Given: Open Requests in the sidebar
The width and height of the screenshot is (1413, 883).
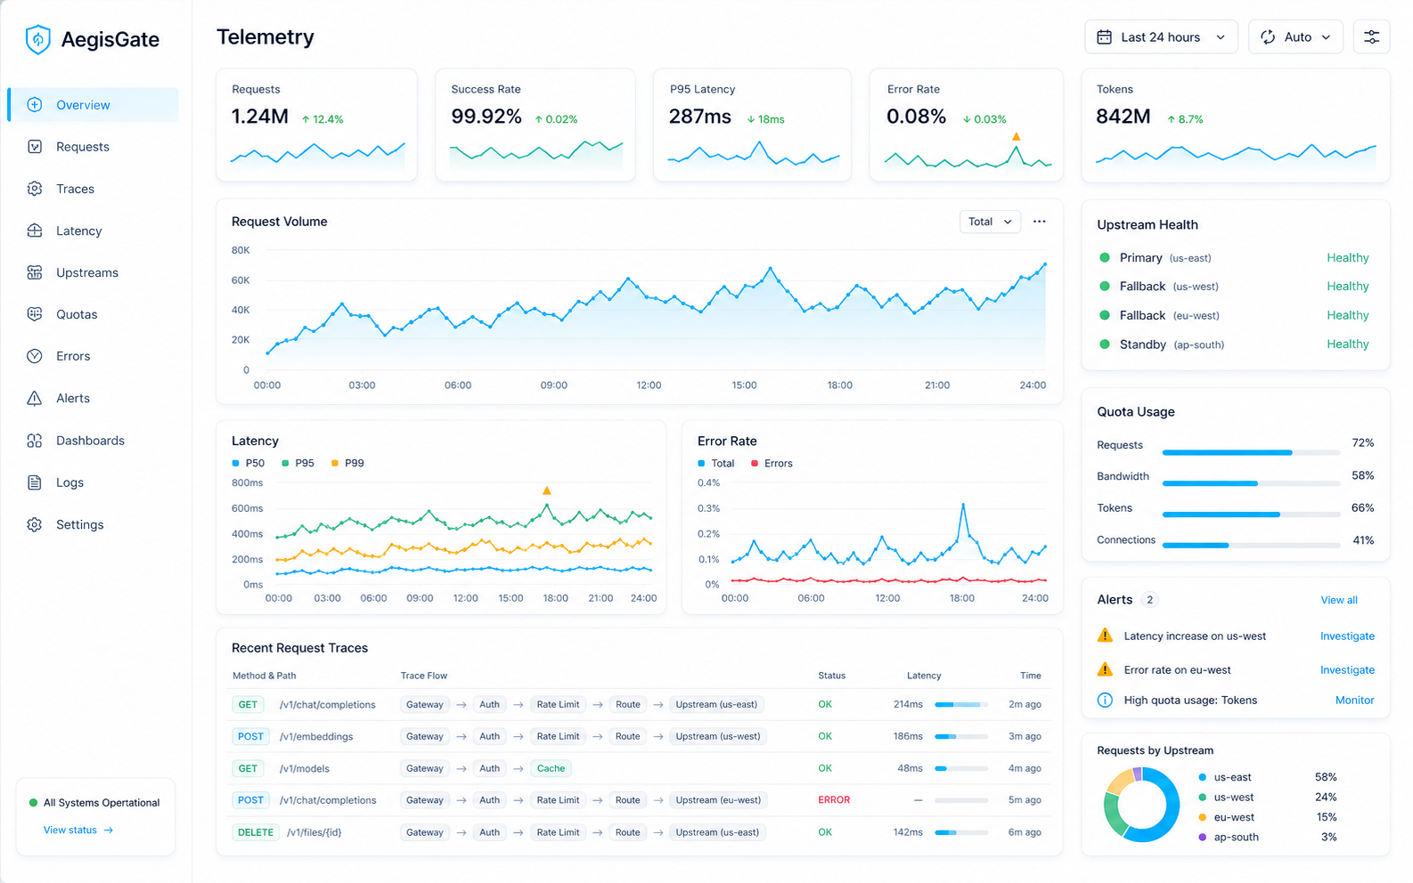Looking at the screenshot, I should click(x=93, y=147).
